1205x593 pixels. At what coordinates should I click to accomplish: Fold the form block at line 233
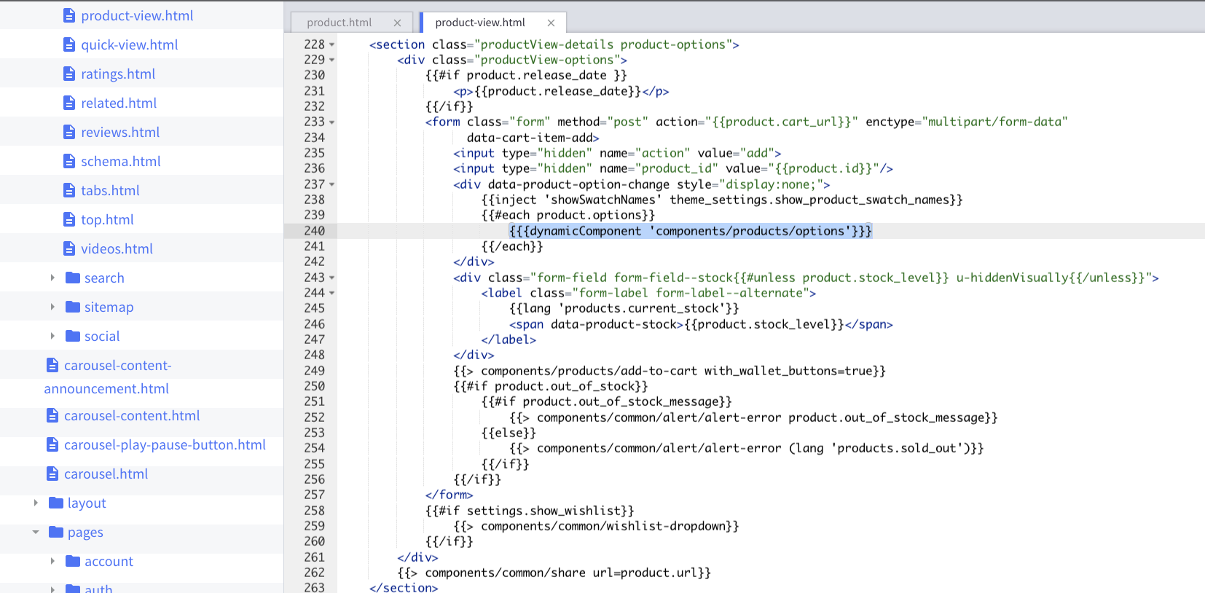(x=332, y=122)
